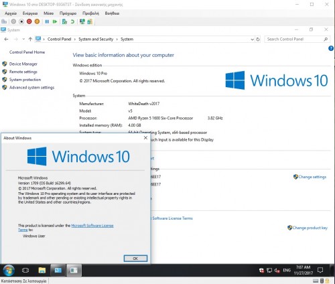Image resolution: width=335 pixels, height=284 pixels.
Task: Open the Task View taskbar icon
Action: click(25, 271)
